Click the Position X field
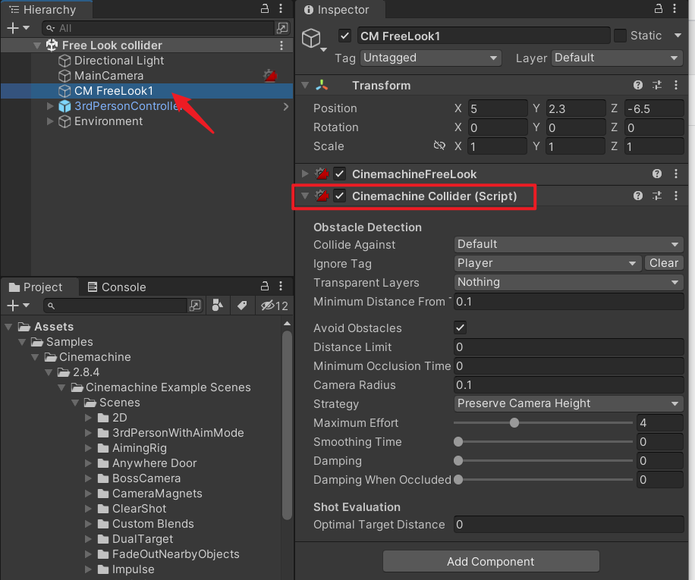Viewport: 695px width, 580px height. point(498,108)
